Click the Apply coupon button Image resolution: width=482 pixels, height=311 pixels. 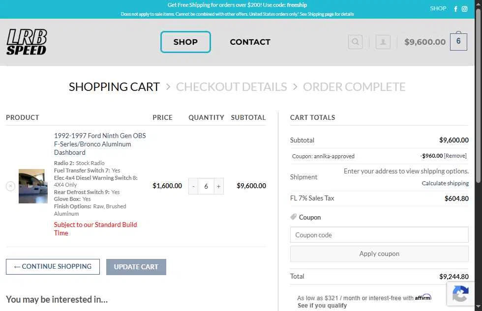[379, 254]
